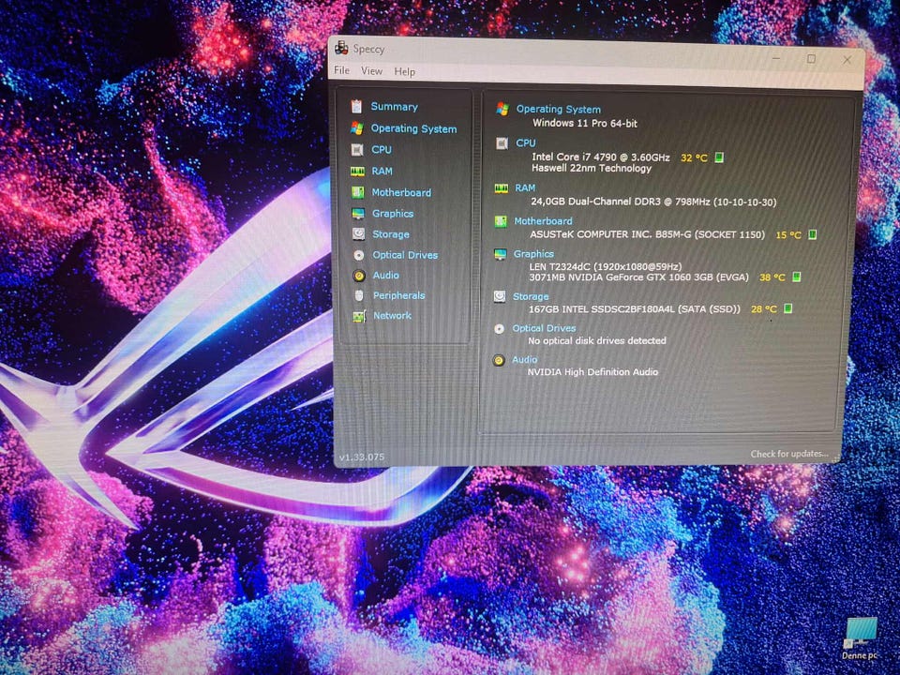Select Graphics in the sidebar
Image resolution: width=900 pixels, height=675 pixels.
(393, 214)
